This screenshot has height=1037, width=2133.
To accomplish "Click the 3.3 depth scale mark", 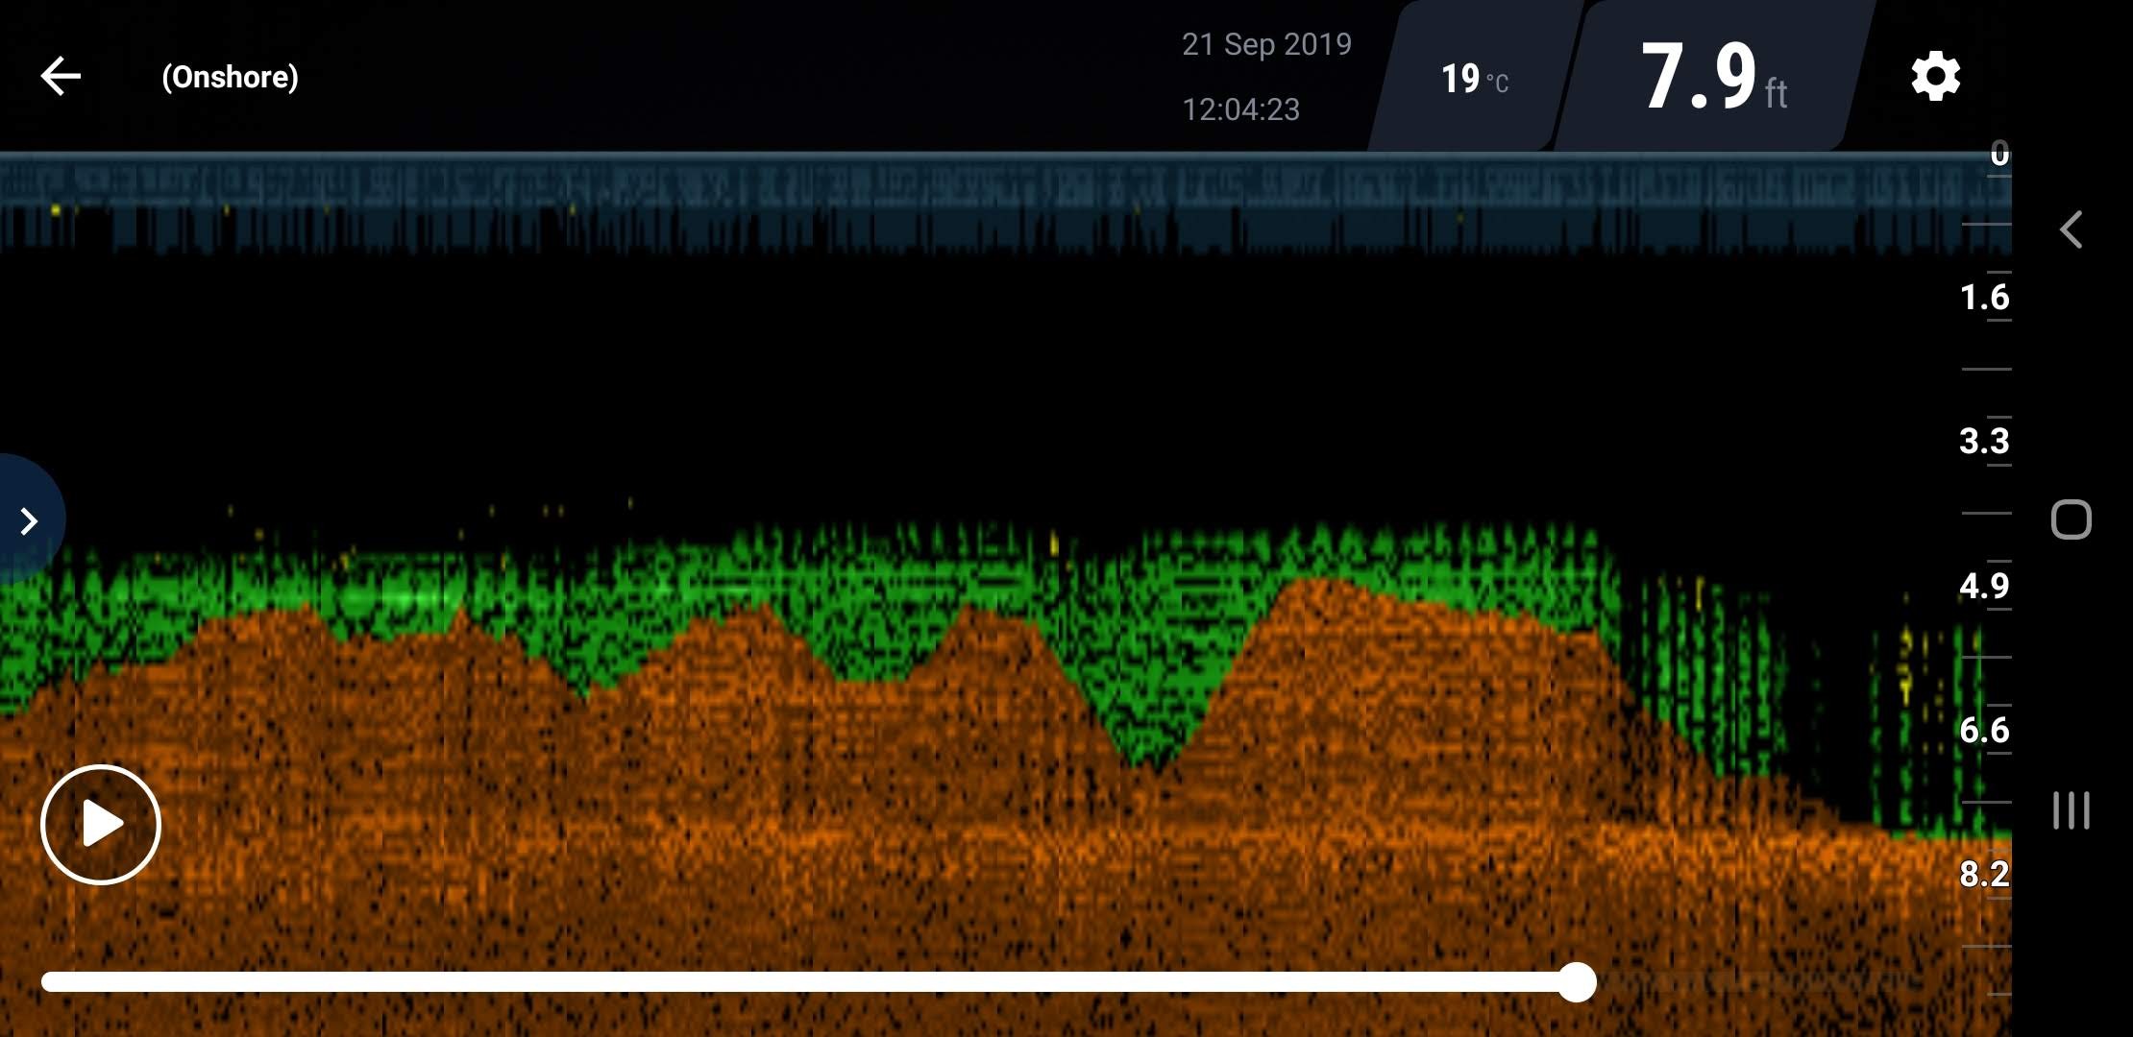I will [1984, 442].
